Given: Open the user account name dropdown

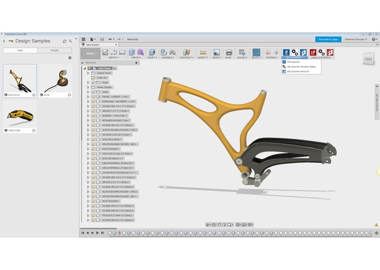Looking at the screenshot, I should click(356, 39).
